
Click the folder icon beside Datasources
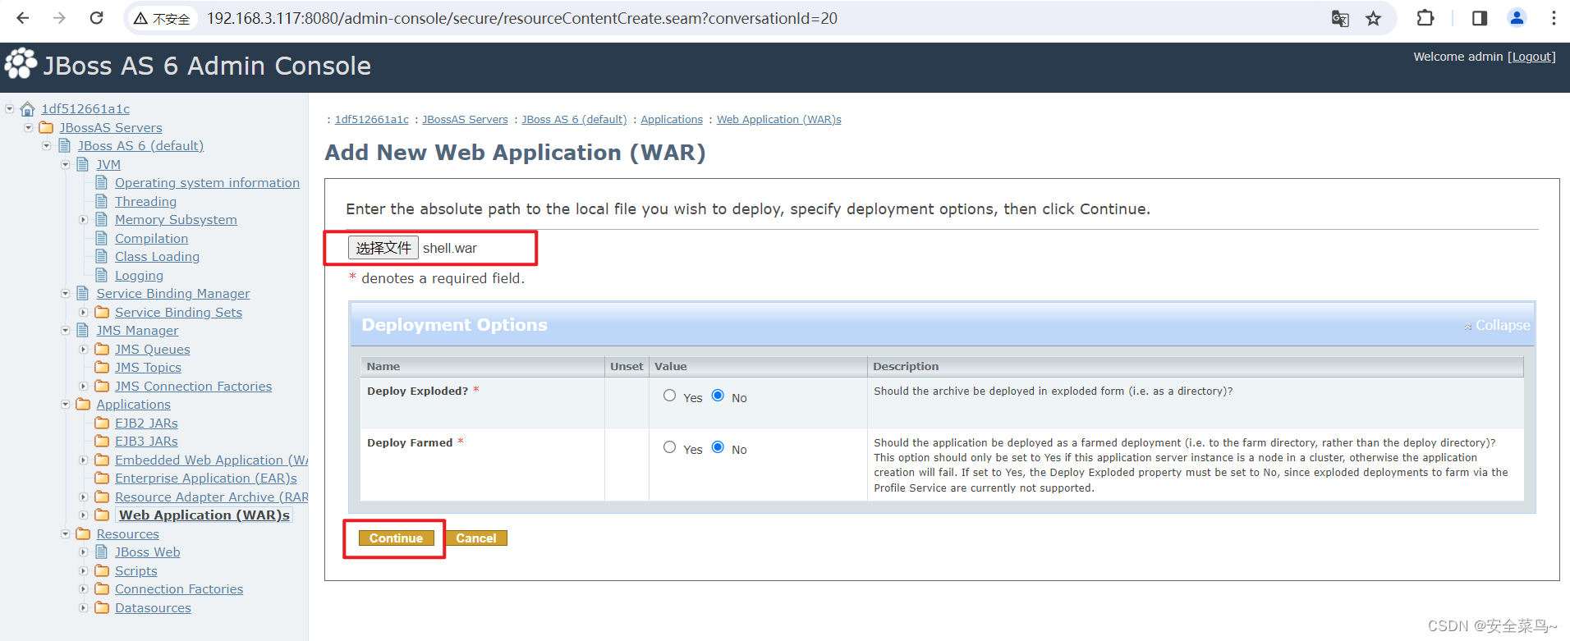[x=102, y=607]
